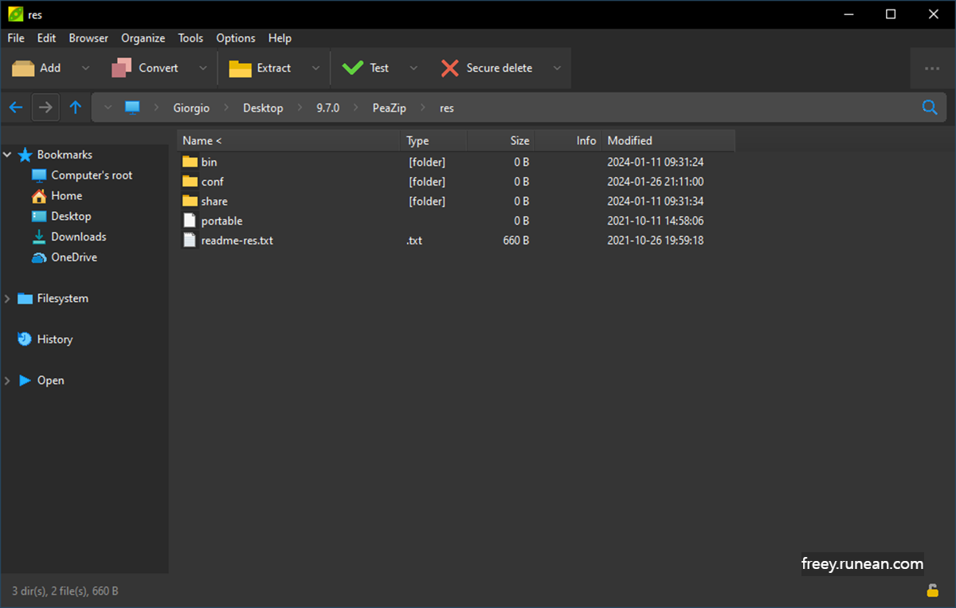Click the res breadcrumb segment
The width and height of the screenshot is (956, 608).
[447, 108]
